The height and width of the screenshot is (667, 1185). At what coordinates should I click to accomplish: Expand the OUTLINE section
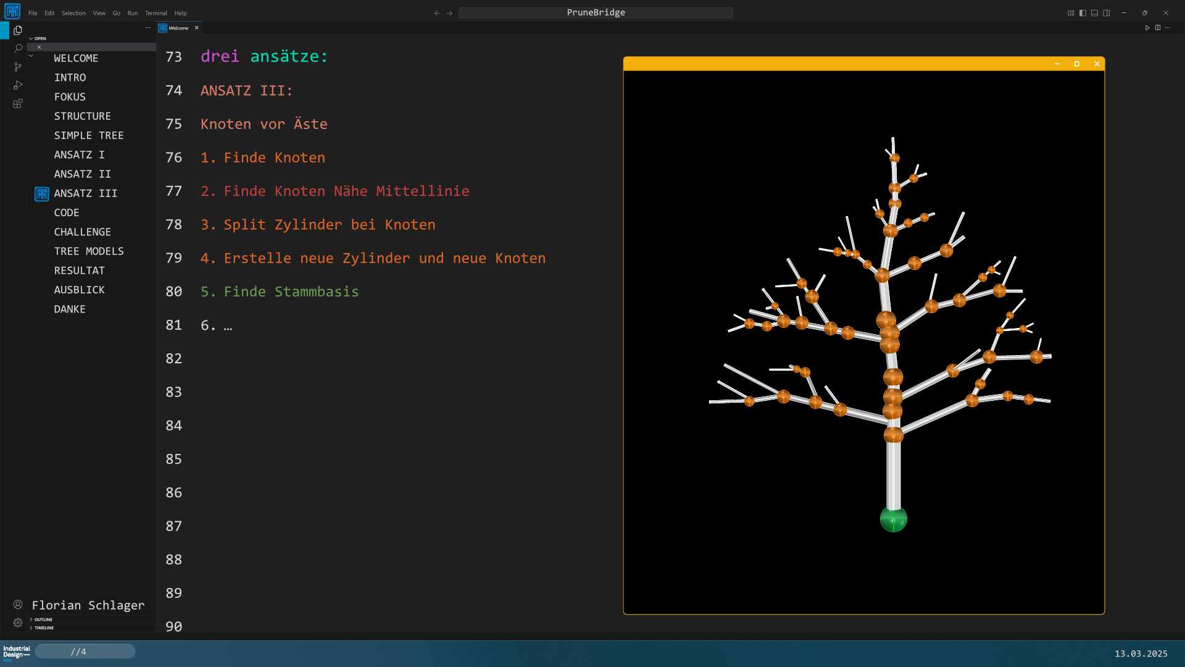43,619
